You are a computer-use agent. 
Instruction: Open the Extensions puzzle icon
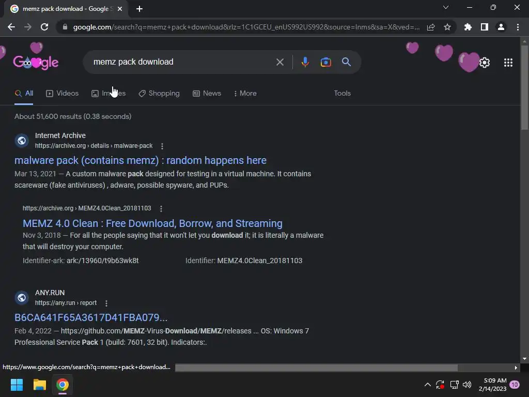point(468,27)
